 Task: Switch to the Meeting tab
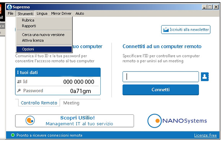click(71, 103)
